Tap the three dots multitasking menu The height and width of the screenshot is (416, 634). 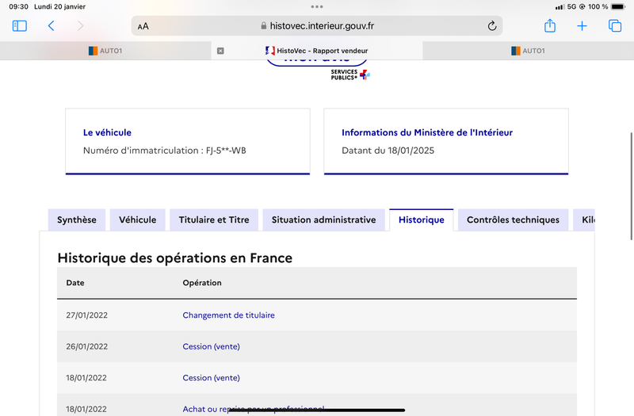[x=317, y=6]
